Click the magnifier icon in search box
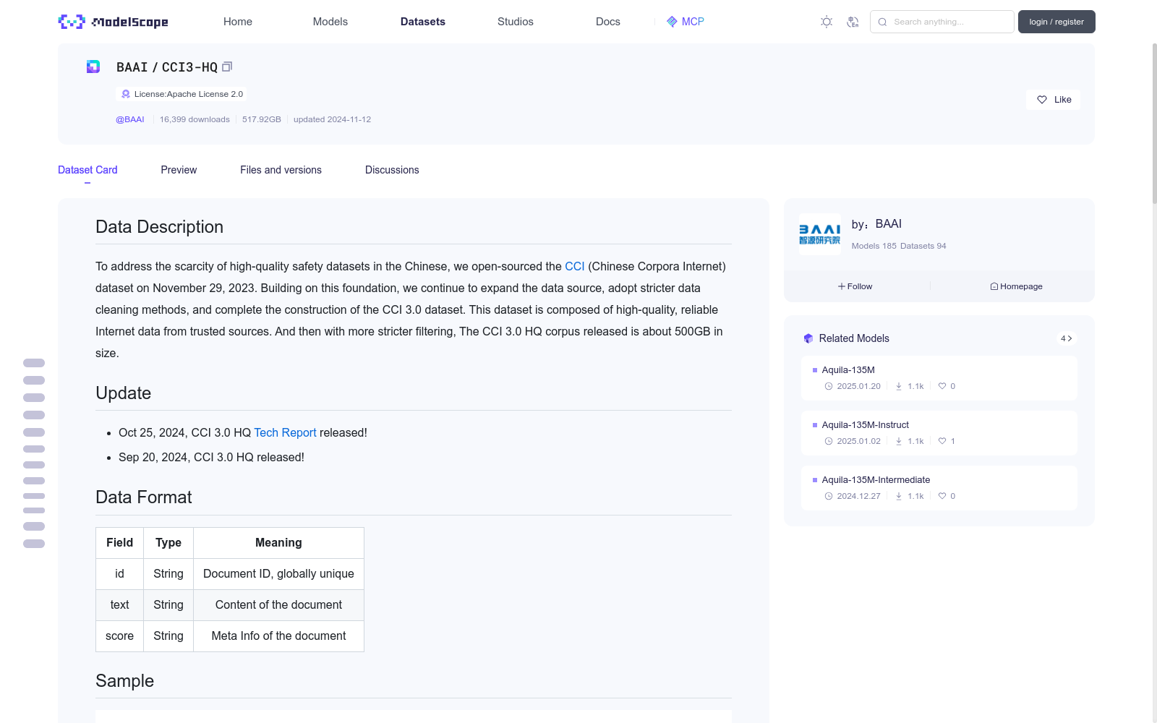This screenshot has height=723, width=1157. (x=882, y=22)
